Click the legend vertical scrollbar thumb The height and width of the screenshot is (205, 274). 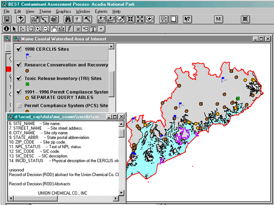pyautogui.click(x=111, y=84)
